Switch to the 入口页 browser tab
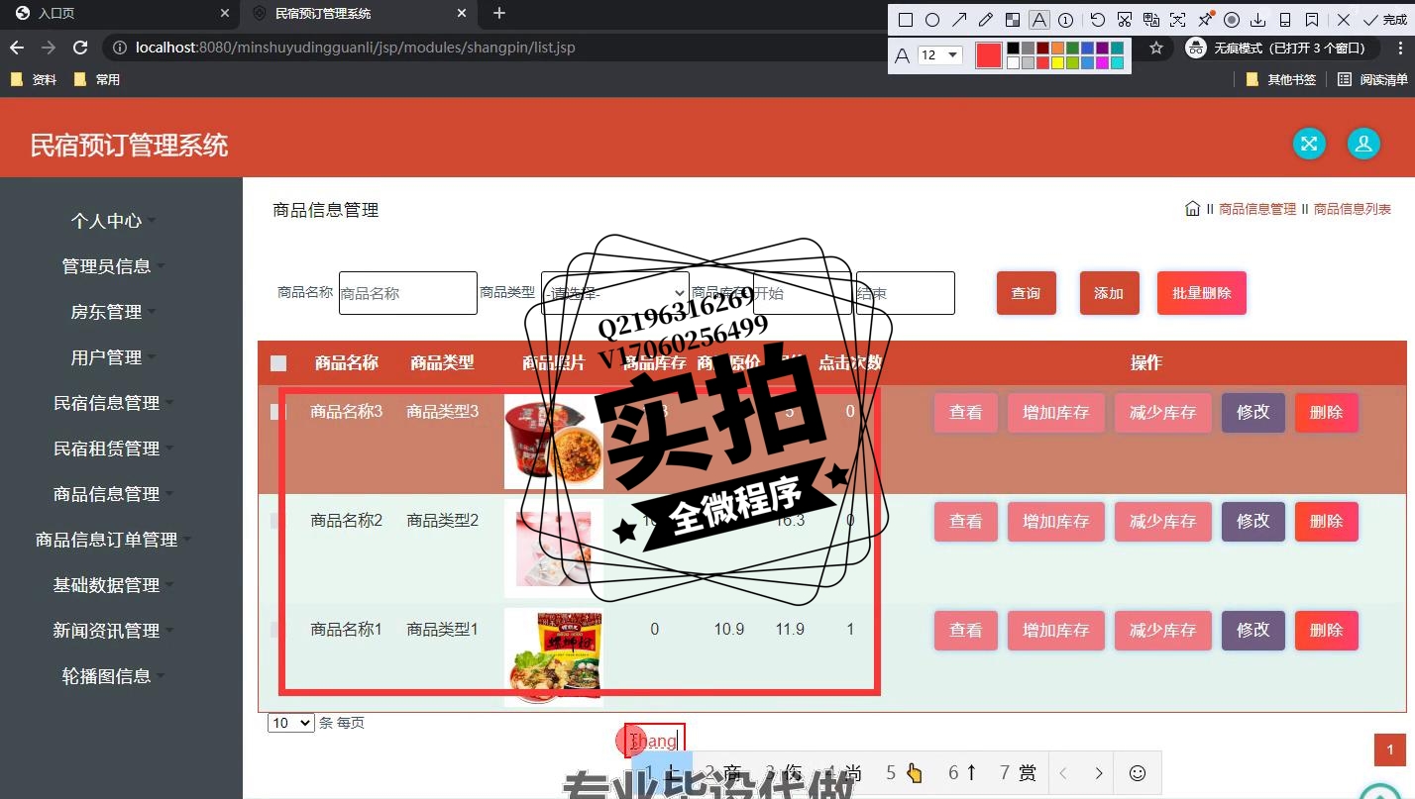 point(119,13)
